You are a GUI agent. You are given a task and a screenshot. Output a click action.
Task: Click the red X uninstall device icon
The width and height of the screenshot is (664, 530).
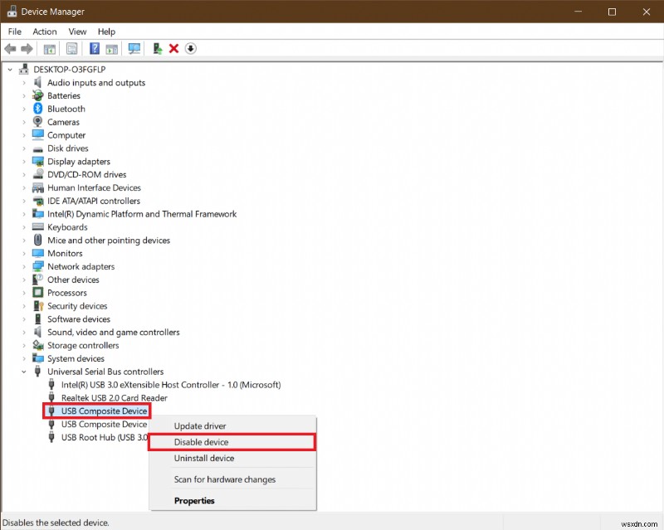coord(173,48)
